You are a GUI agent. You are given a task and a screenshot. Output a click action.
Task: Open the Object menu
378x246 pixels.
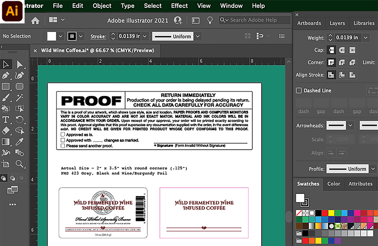[x=102, y=6]
